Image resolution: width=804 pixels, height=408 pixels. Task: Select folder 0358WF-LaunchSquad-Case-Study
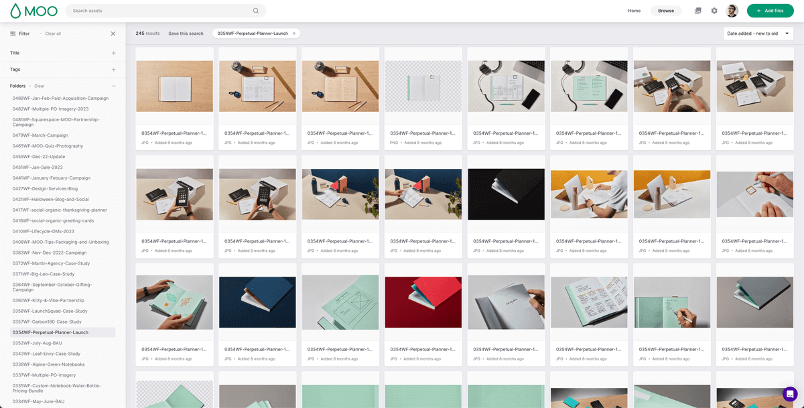click(x=50, y=311)
